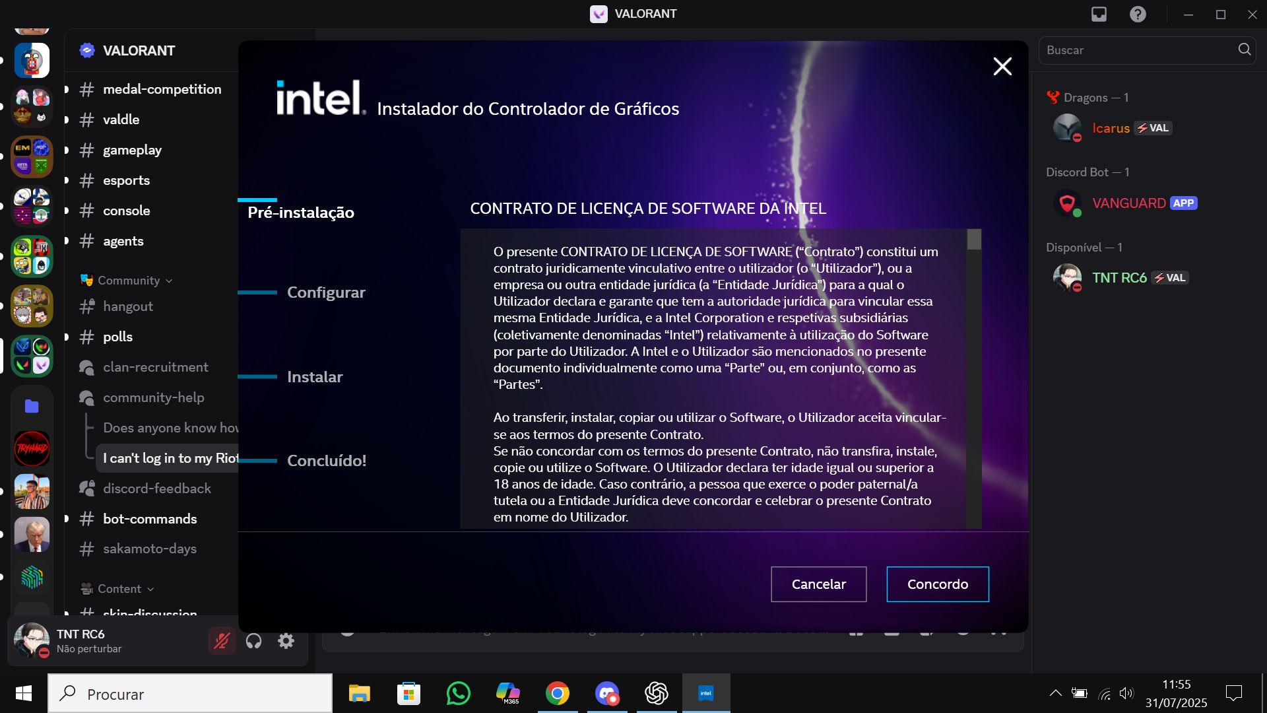1267x713 pixels.
Task: Click the TNT RC6 user avatar in panel
Action: (31, 640)
